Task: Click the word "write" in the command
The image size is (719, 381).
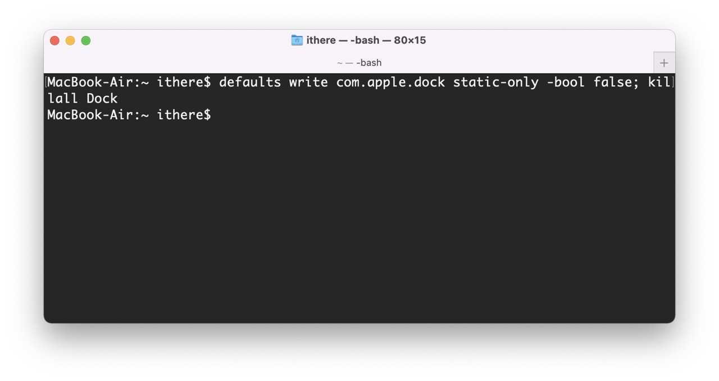Action: coord(308,82)
